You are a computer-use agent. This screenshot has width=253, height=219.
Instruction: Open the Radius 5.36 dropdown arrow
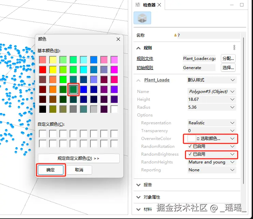click(232, 107)
